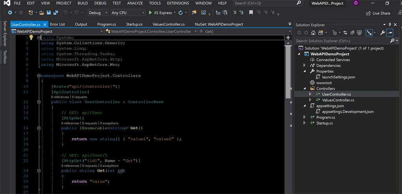Open the UserController class navigation dropdown
Image resolution: width=402 pixels, height=194 pixels.
[151, 31]
